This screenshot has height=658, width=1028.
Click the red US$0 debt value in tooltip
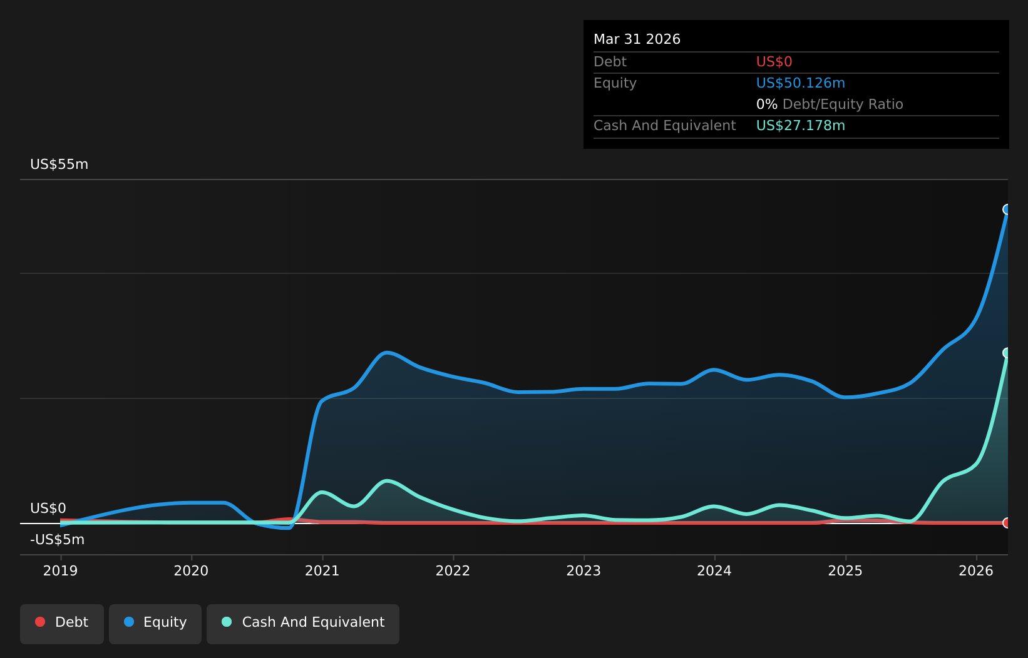click(x=774, y=62)
